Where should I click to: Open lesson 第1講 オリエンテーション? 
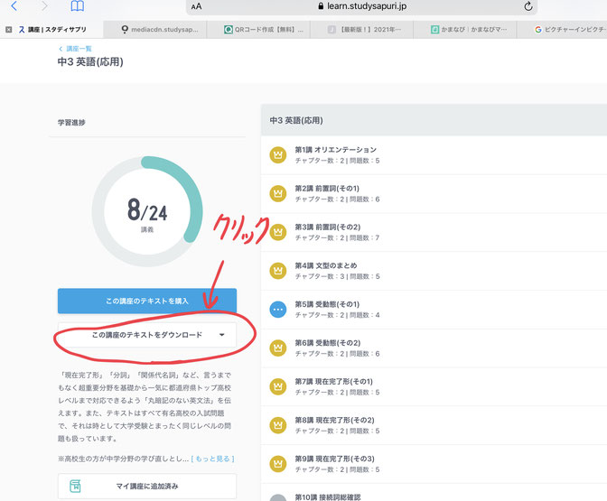coord(434,155)
